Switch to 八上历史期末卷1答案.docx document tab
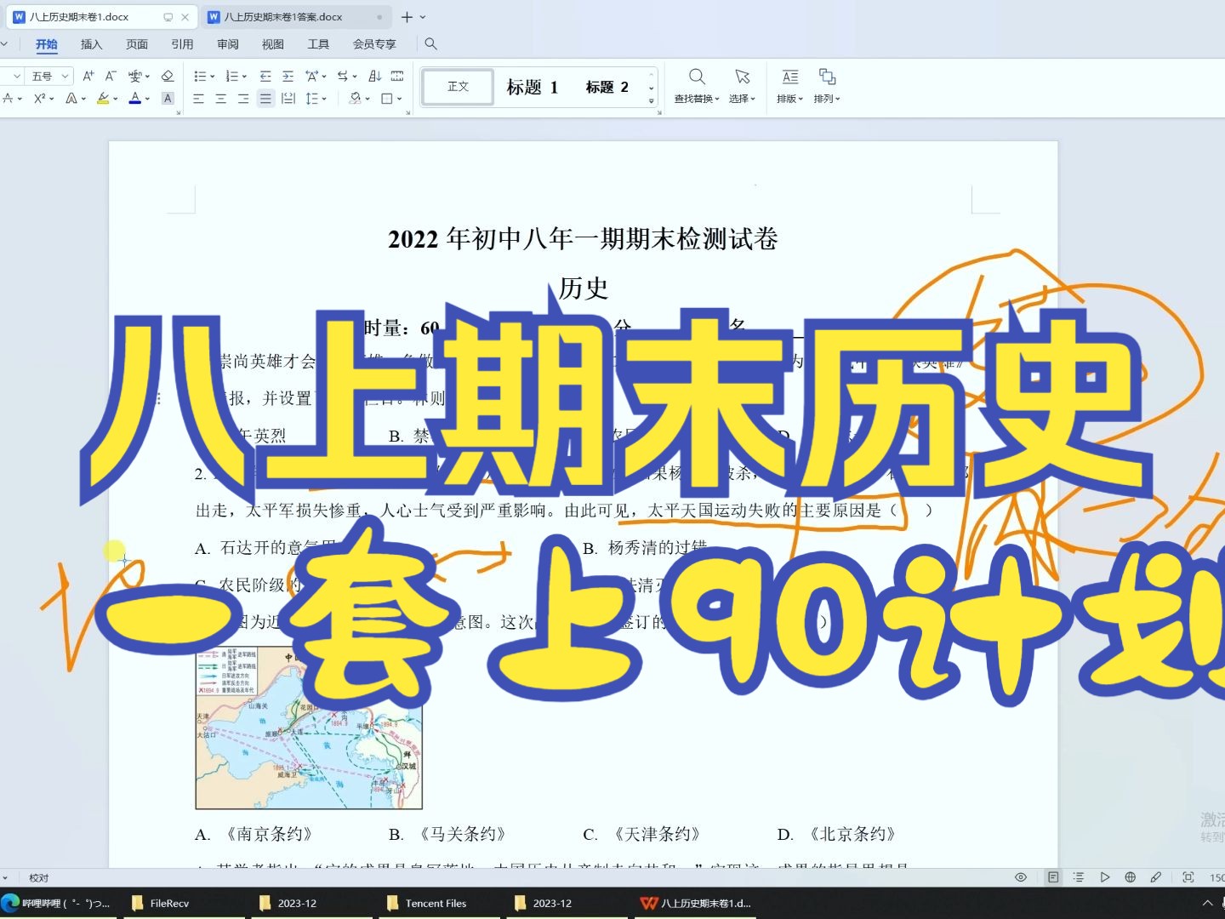Image resolution: width=1225 pixels, height=919 pixels. tap(294, 17)
